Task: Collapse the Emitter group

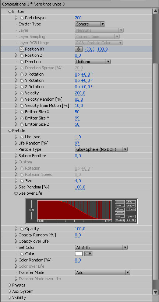Action: (10, 12)
